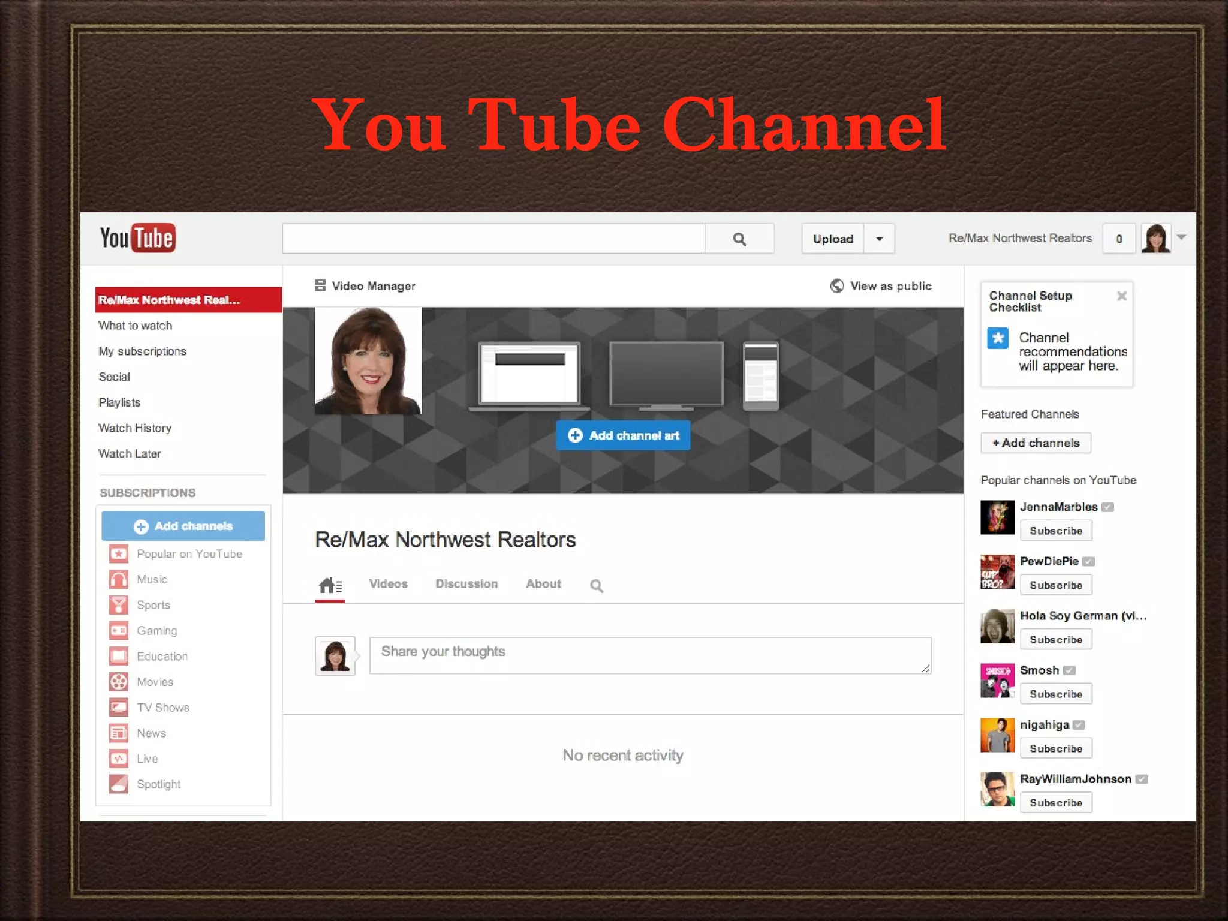Image resolution: width=1228 pixels, height=921 pixels.
Task: Click the YouTube logo
Action: tap(137, 238)
